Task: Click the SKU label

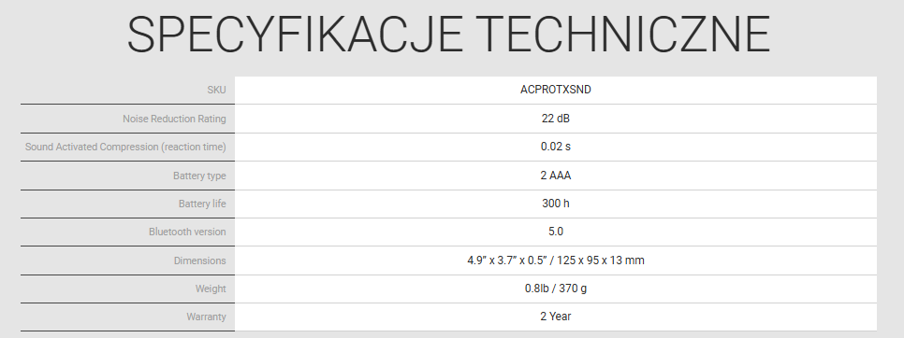Action: (217, 91)
